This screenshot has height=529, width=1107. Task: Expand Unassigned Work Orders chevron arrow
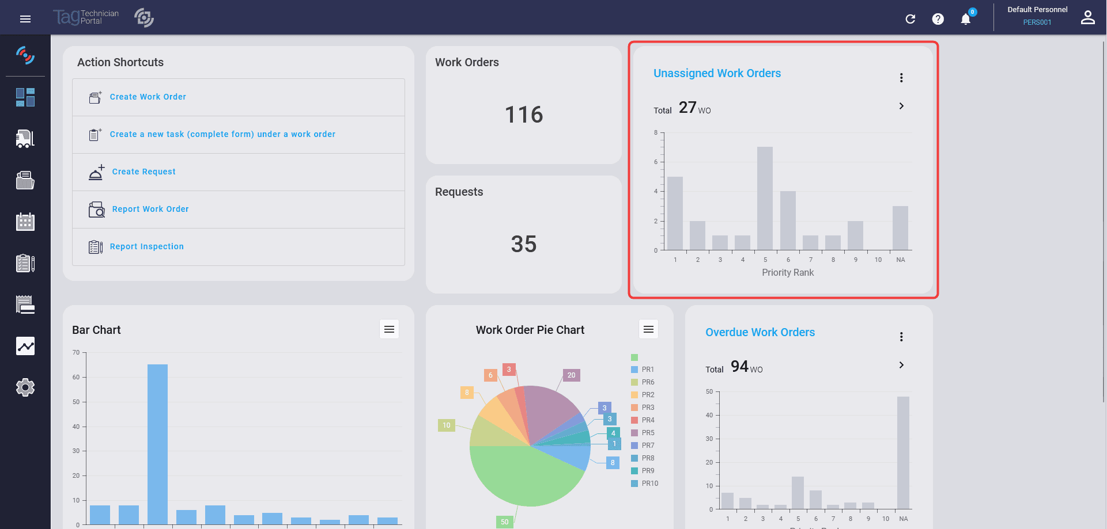[x=901, y=106]
